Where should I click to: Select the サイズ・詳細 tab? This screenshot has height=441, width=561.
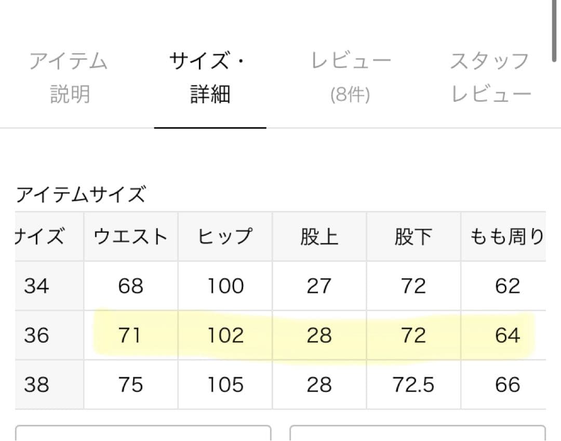click(210, 78)
